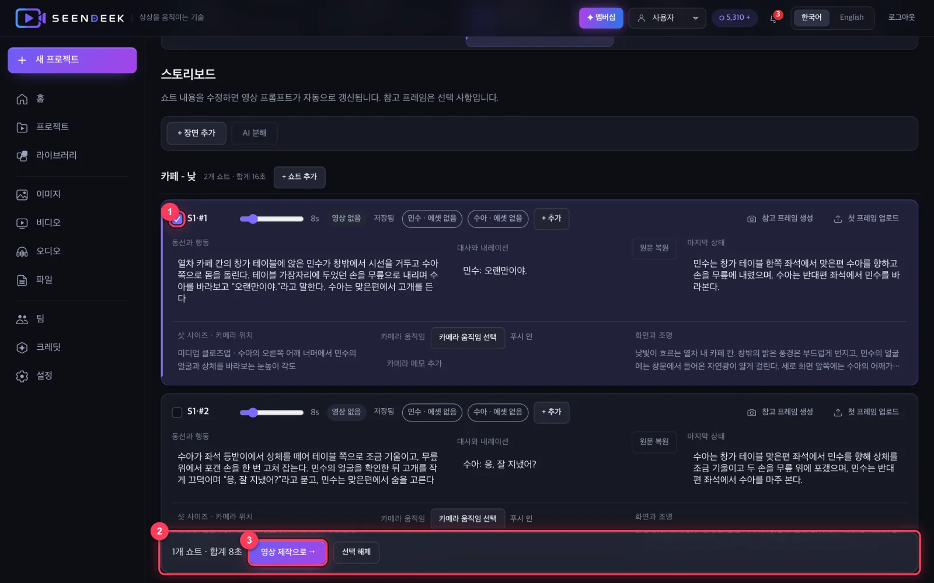Image resolution: width=934 pixels, height=583 pixels.
Task: Switch language to English
Action: pos(851,17)
